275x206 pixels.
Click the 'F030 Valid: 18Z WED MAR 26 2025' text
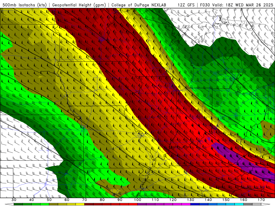(236, 5)
